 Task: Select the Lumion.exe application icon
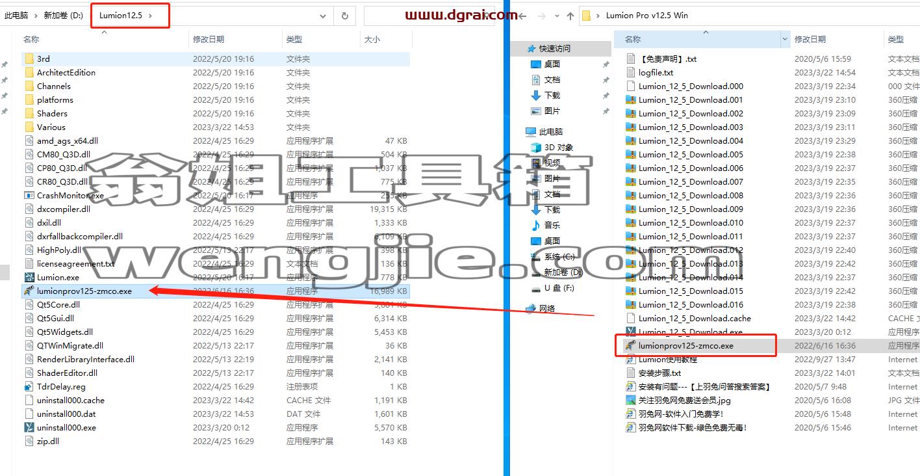(x=29, y=277)
